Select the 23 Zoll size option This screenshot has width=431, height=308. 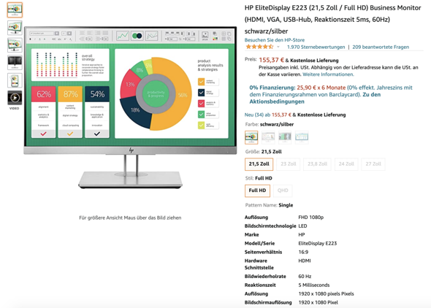click(x=289, y=164)
